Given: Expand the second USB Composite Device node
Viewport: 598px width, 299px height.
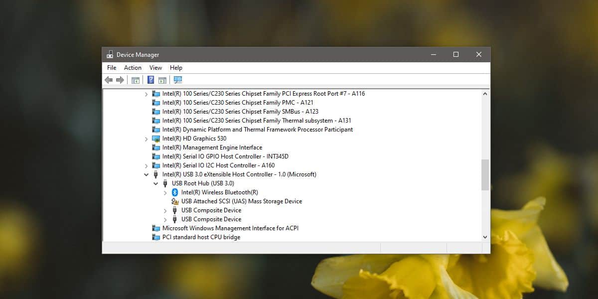Looking at the screenshot, I should pos(165,219).
